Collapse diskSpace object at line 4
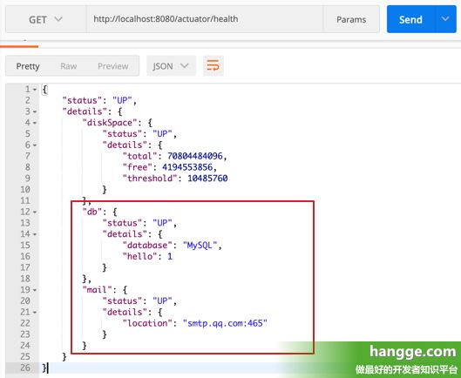 35,123
